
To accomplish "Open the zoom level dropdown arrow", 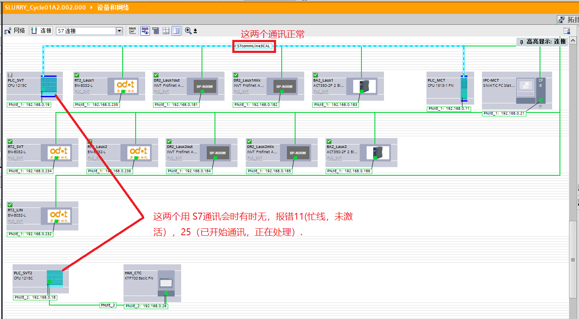I will 195,31.
